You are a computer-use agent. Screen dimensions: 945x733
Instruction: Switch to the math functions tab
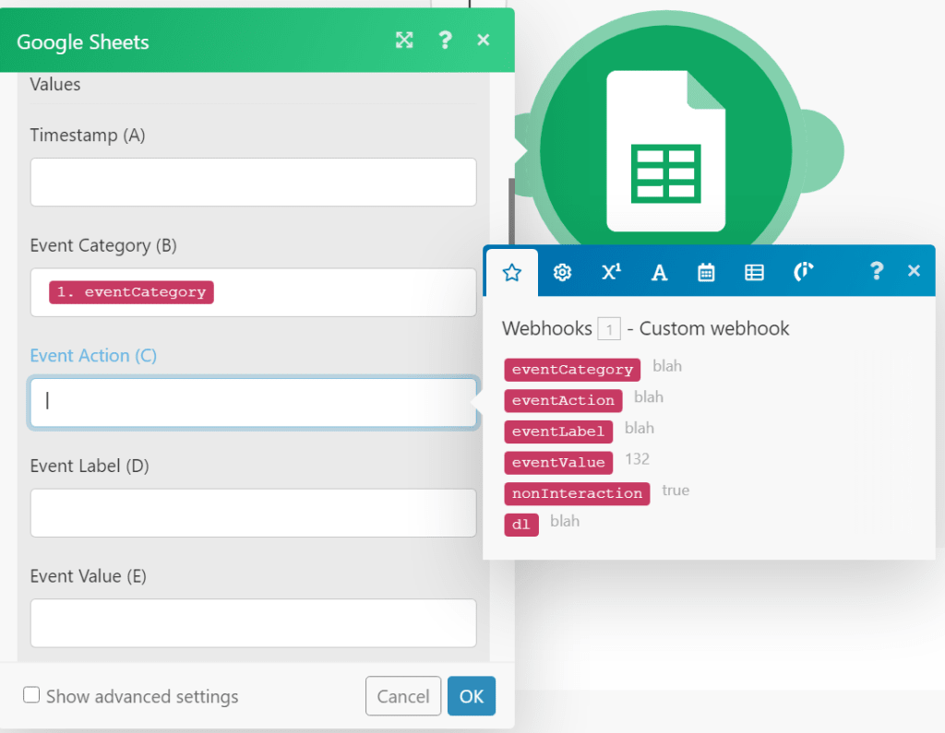(x=611, y=272)
